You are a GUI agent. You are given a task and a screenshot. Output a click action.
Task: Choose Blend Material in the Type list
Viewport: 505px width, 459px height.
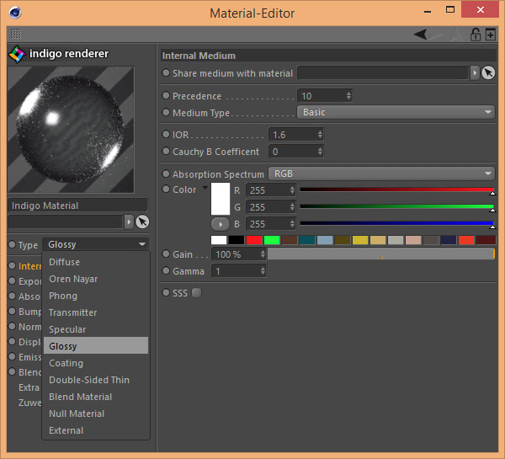click(x=81, y=397)
